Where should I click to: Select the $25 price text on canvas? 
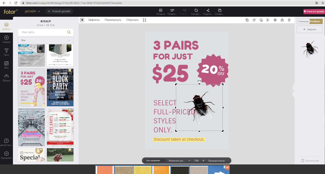point(170,73)
